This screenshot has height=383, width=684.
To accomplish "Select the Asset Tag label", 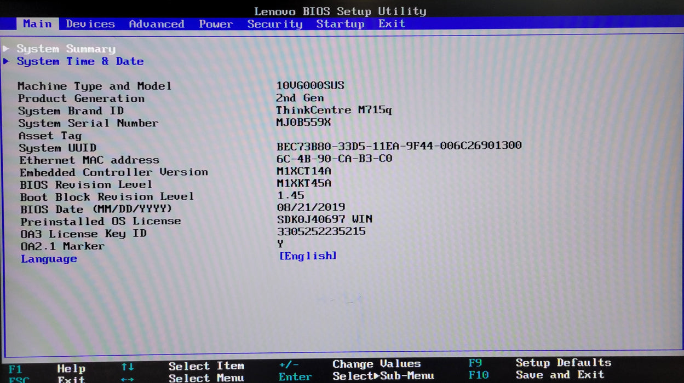I will [x=50, y=136].
